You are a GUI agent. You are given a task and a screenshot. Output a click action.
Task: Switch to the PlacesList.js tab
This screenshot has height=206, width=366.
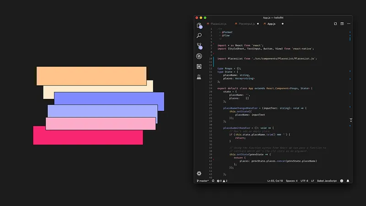(216, 24)
